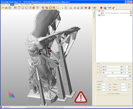This screenshot has height=109, width=133.
Task: Toggle the Z cut plane box
Action: (x=100, y=72)
